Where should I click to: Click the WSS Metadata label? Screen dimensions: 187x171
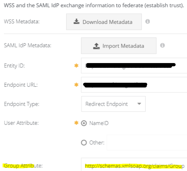coord(22,22)
